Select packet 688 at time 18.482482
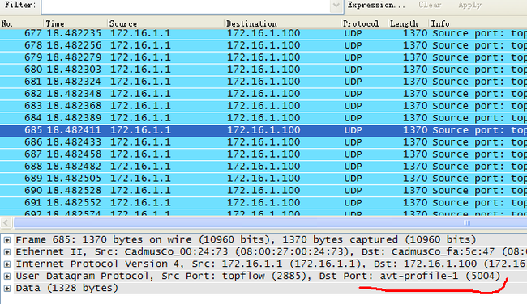The height and width of the screenshot is (304, 527). [x=263, y=167]
